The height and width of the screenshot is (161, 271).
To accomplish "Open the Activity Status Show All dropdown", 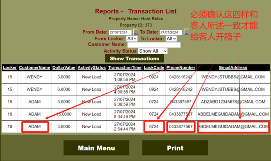I will point(153,51).
